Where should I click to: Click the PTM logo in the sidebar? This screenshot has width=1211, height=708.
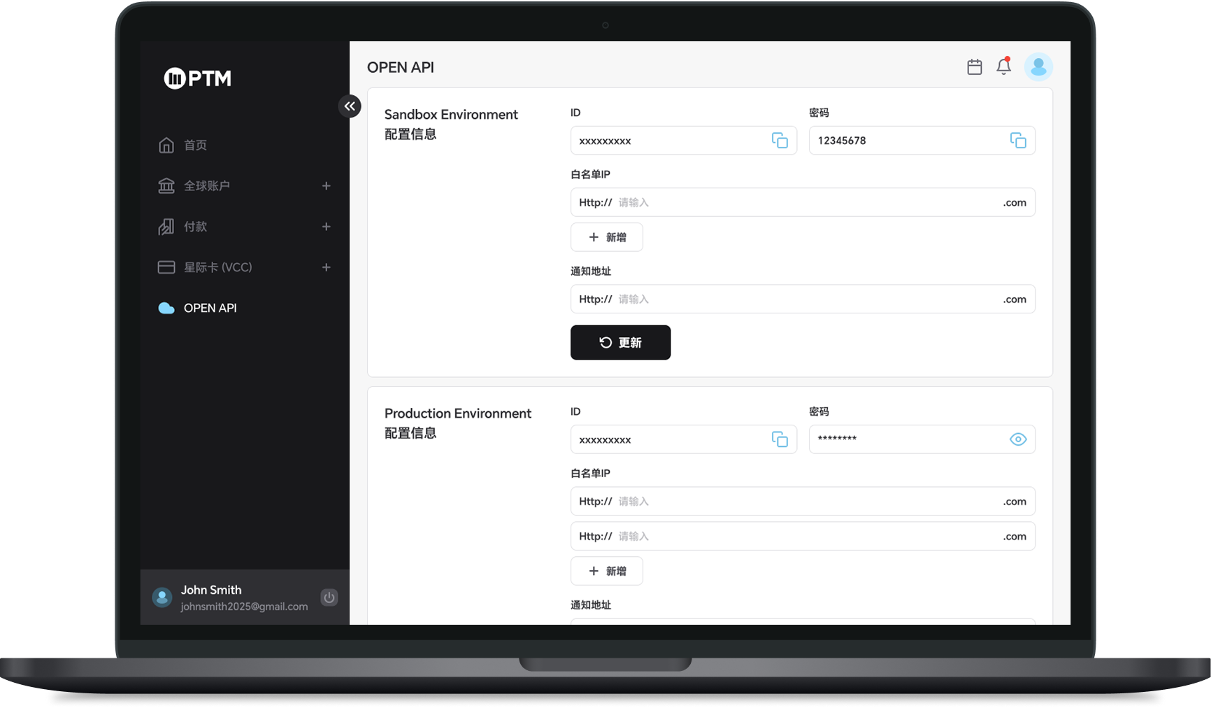click(196, 78)
